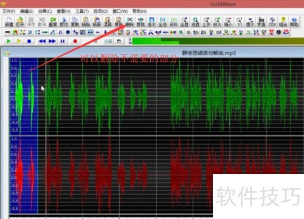Click the sound window icon beside the title
The image size is (304, 219).
pos(7,54)
